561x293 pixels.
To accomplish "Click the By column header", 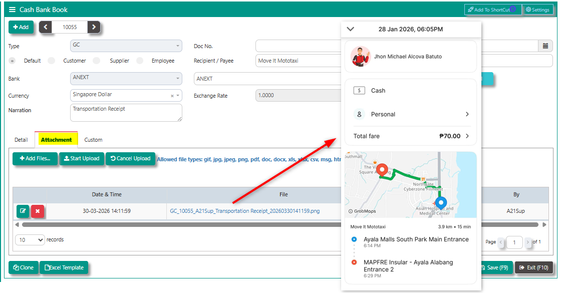I will [516, 195].
